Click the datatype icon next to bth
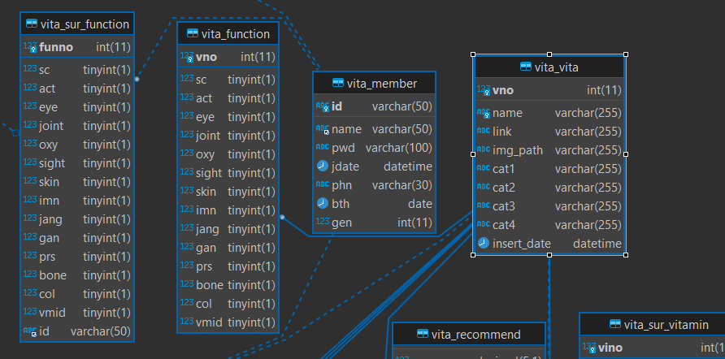Screen dimensions: 725x359 pyautogui.click(x=322, y=204)
